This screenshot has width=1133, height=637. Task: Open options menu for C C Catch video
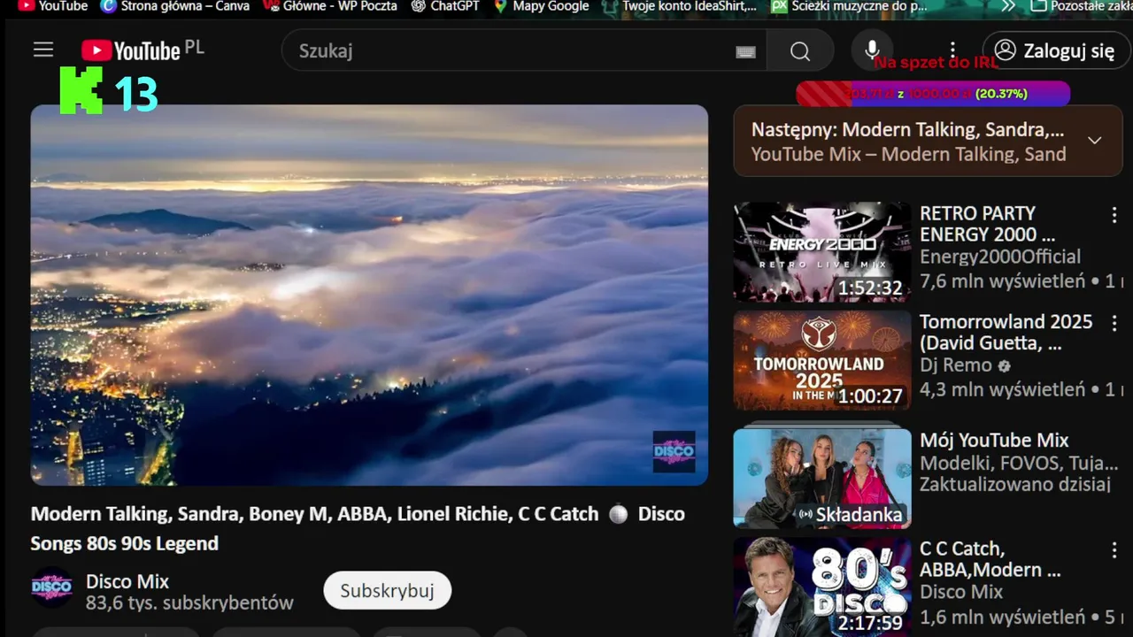click(1114, 550)
